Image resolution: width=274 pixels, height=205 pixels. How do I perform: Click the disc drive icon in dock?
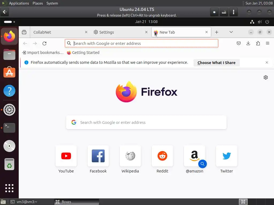tap(9, 146)
